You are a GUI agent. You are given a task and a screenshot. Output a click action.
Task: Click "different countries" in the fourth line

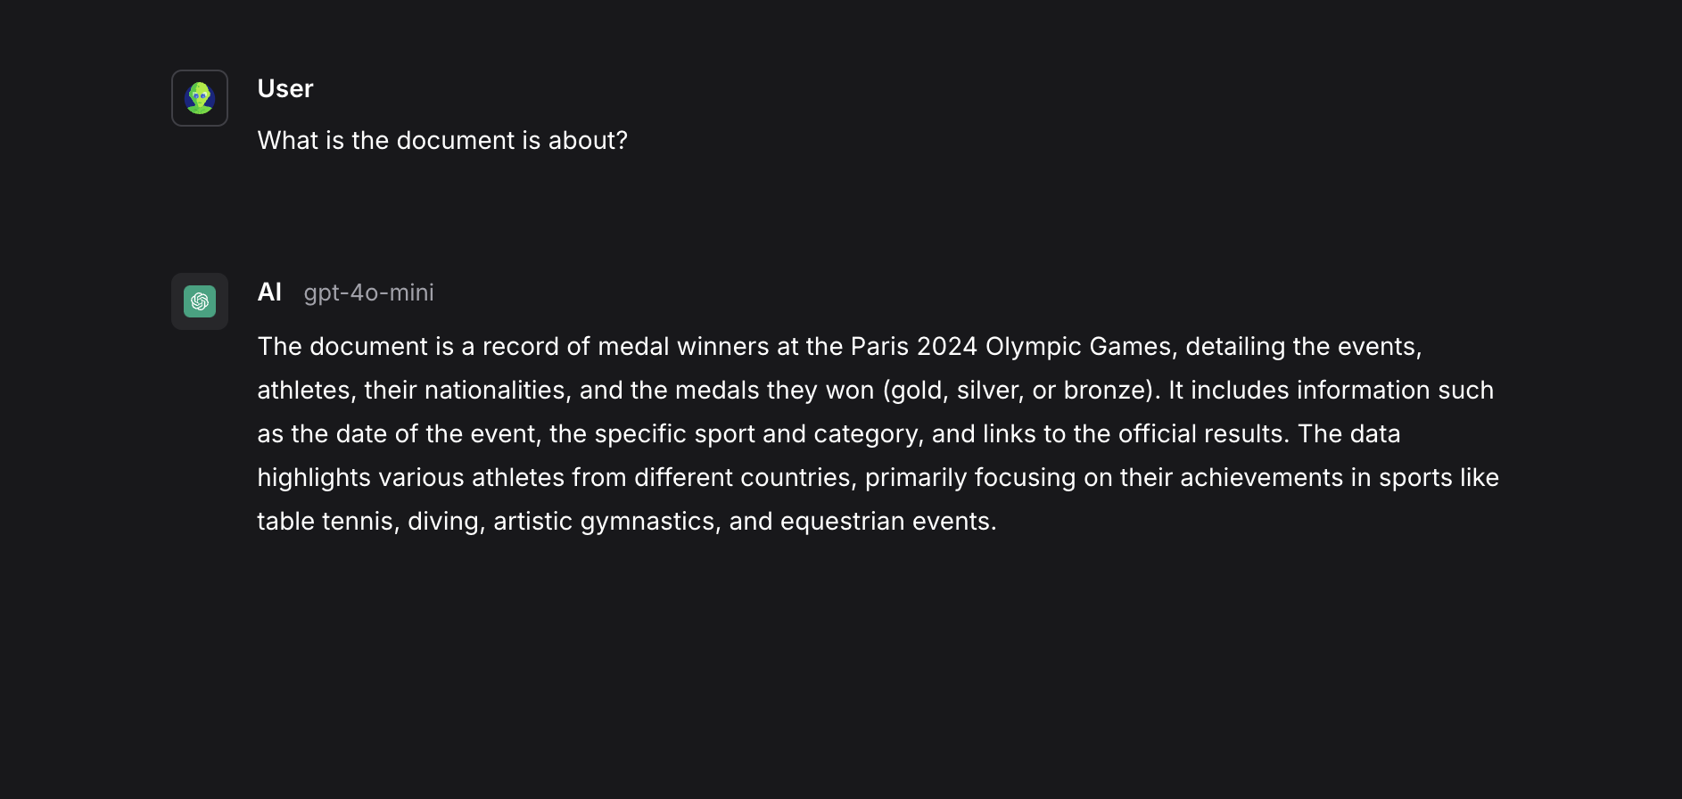click(x=745, y=478)
